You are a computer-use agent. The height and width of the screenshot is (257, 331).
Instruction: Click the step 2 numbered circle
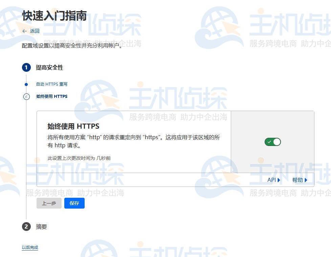pyautogui.click(x=26, y=227)
